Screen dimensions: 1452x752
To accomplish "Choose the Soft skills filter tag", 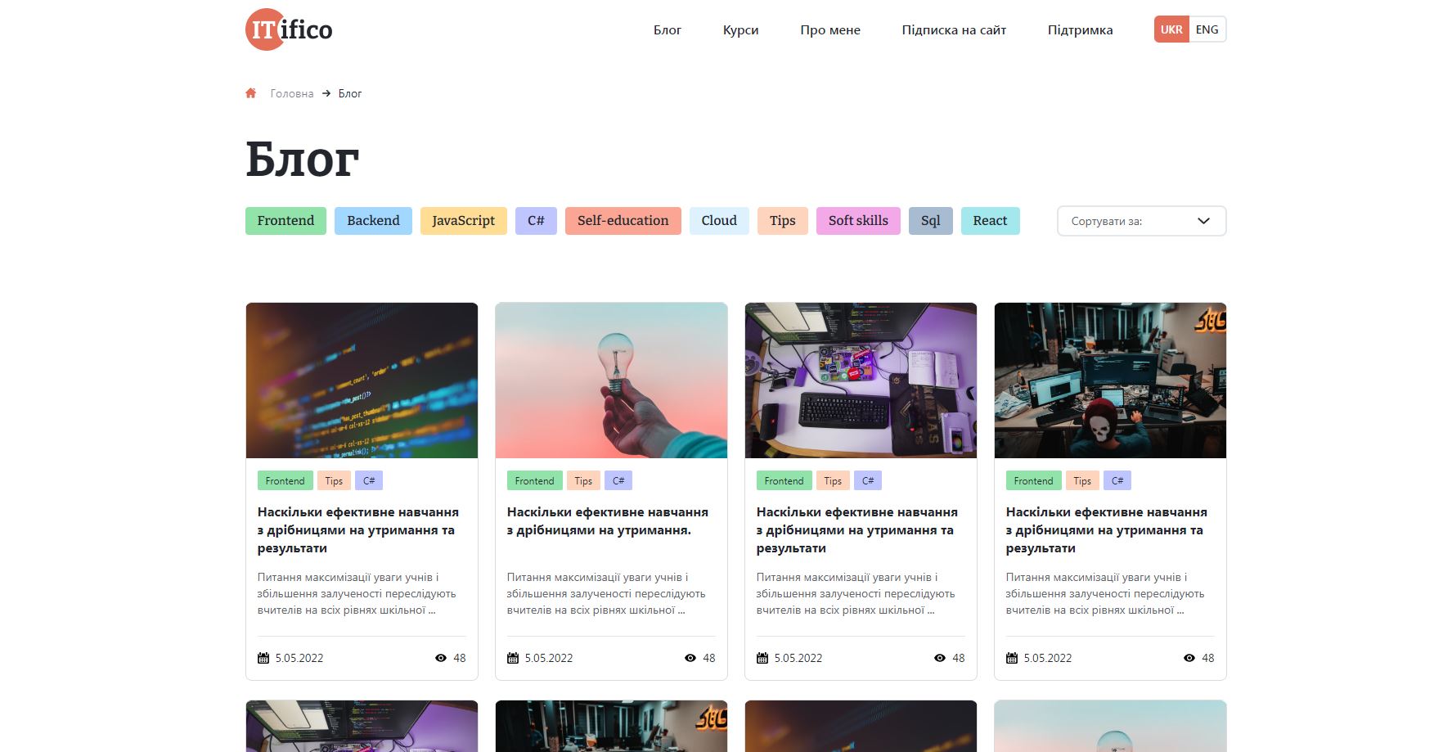I will 858,221.
